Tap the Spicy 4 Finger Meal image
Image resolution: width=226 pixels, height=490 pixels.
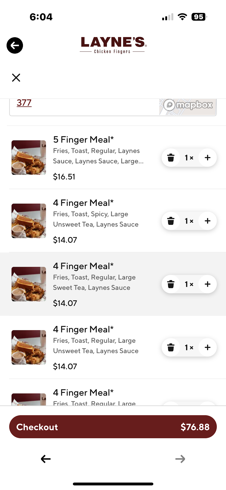point(29,221)
